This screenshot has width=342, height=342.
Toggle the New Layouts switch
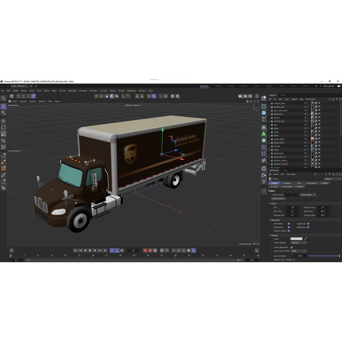[339, 86]
